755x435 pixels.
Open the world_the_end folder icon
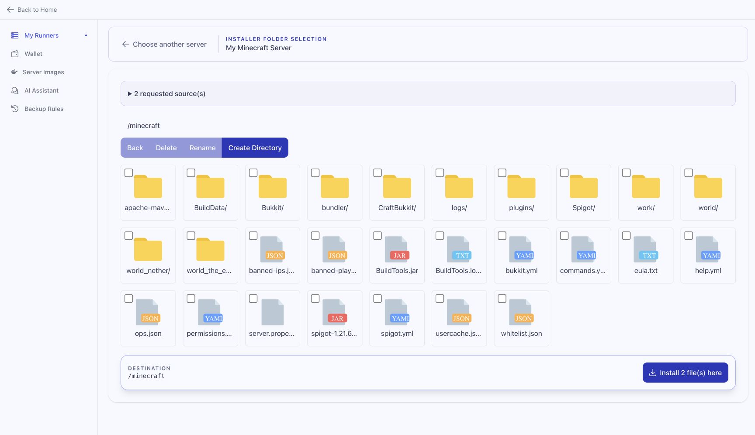(210, 249)
